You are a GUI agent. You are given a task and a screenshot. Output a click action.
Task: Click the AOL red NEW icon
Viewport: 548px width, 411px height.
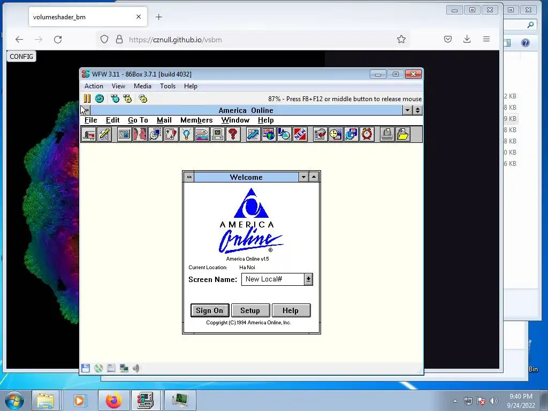click(x=300, y=134)
